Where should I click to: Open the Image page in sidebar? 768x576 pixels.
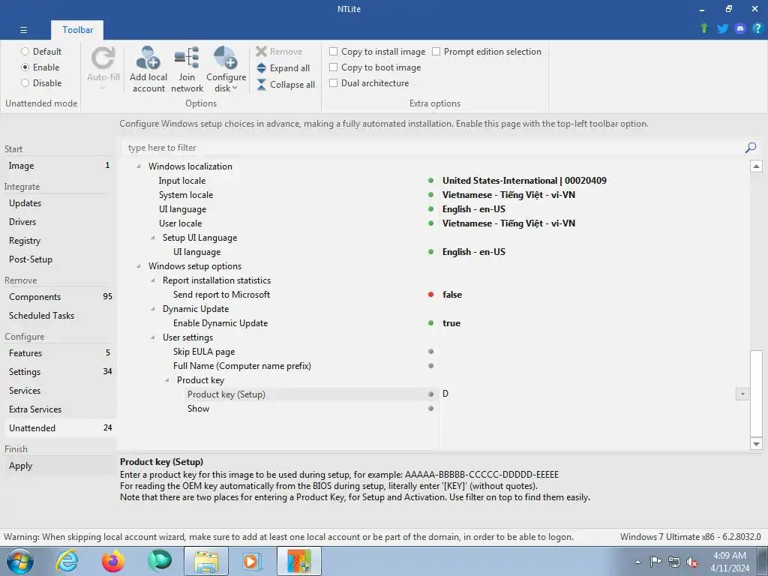[x=58, y=166]
